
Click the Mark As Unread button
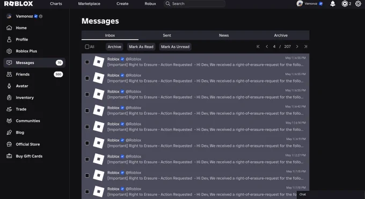[176, 47]
